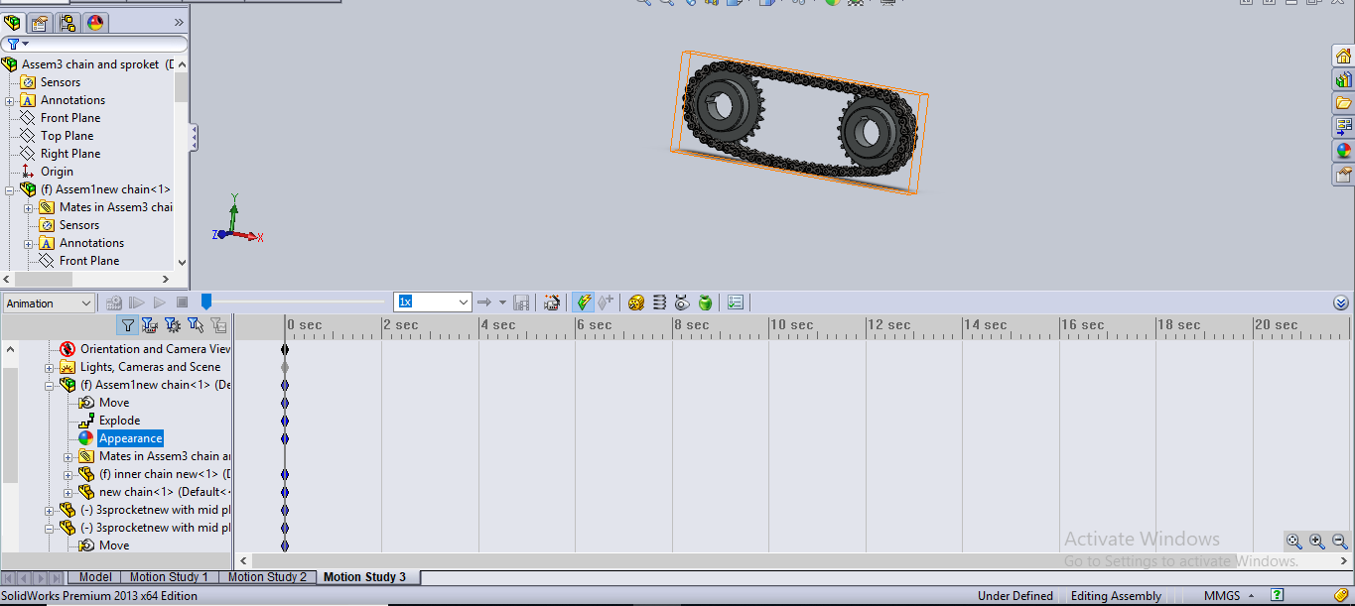Click the Save Animation icon
1355x606 pixels.
(521, 303)
